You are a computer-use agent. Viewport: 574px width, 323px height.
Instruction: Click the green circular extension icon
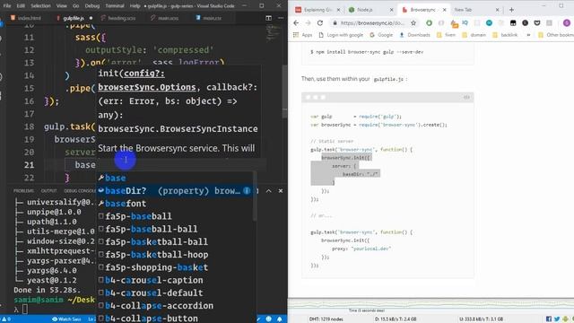[x=429, y=23]
